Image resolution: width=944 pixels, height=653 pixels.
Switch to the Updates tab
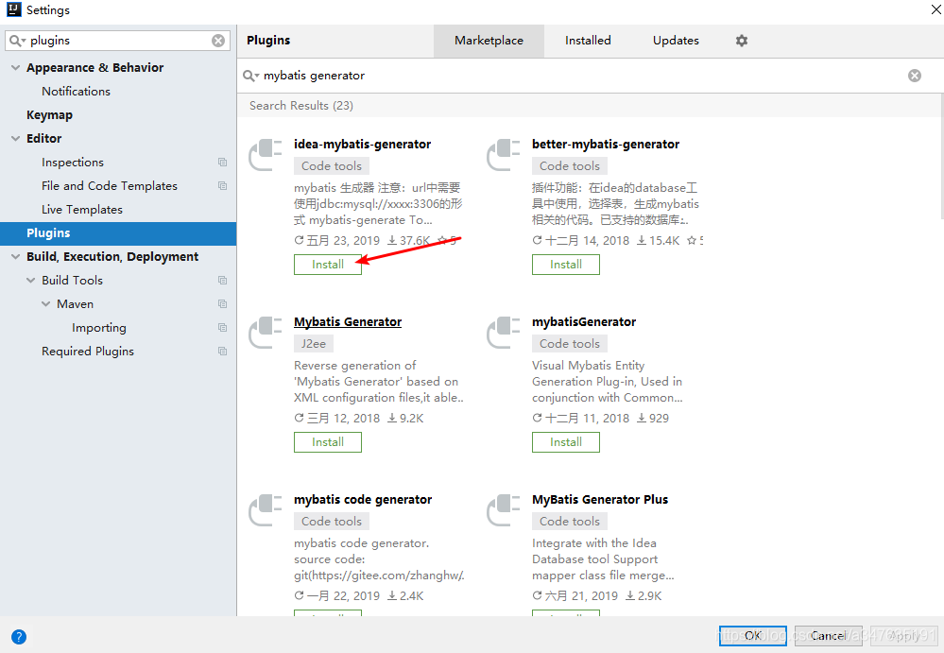point(676,41)
